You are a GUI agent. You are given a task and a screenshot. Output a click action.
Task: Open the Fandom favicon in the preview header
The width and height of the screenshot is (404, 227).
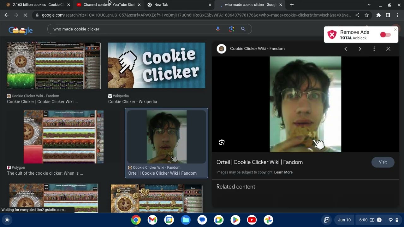[222, 49]
